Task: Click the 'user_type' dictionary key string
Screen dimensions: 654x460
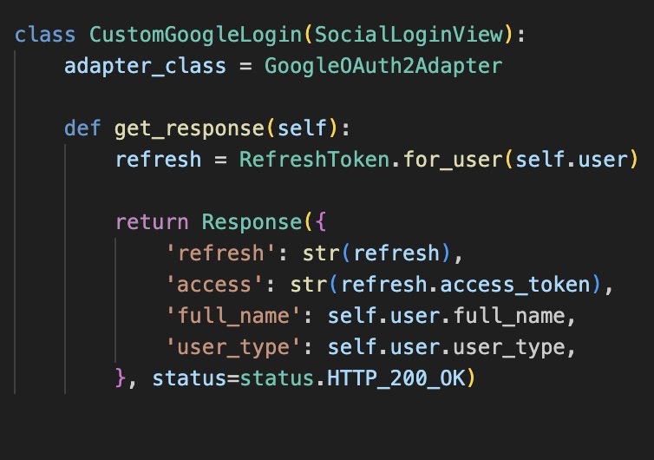Action: (x=227, y=348)
